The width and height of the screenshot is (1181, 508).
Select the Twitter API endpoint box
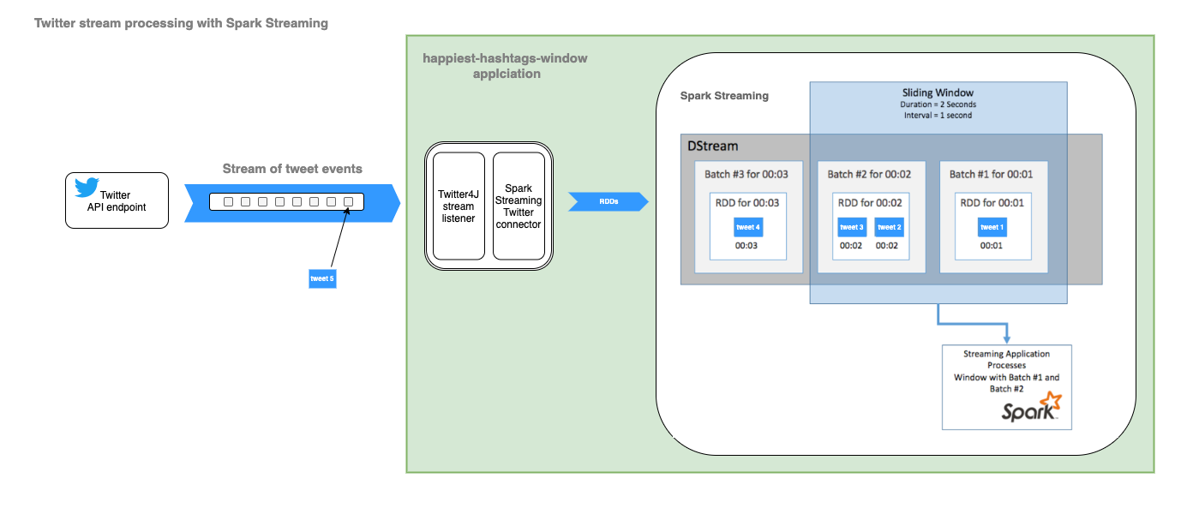[117, 201]
